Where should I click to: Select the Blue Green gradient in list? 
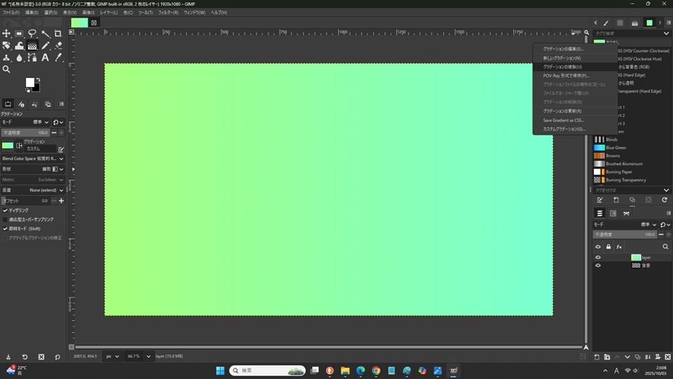(x=616, y=148)
